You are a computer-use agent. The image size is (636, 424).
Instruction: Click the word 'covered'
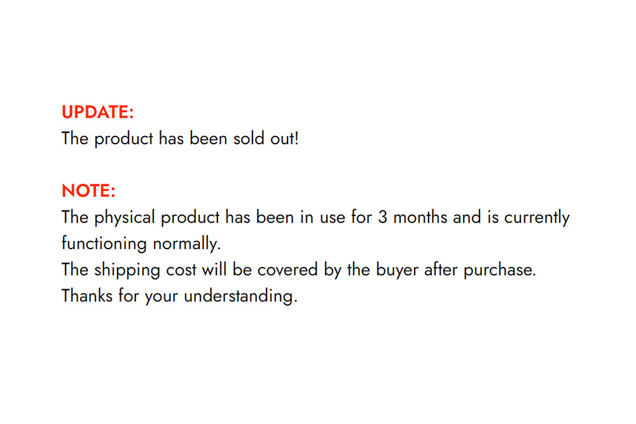click(x=287, y=270)
